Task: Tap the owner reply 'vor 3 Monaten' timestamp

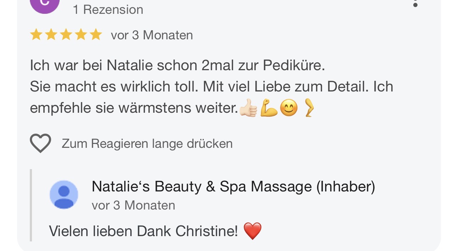Action: (x=133, y=205)
